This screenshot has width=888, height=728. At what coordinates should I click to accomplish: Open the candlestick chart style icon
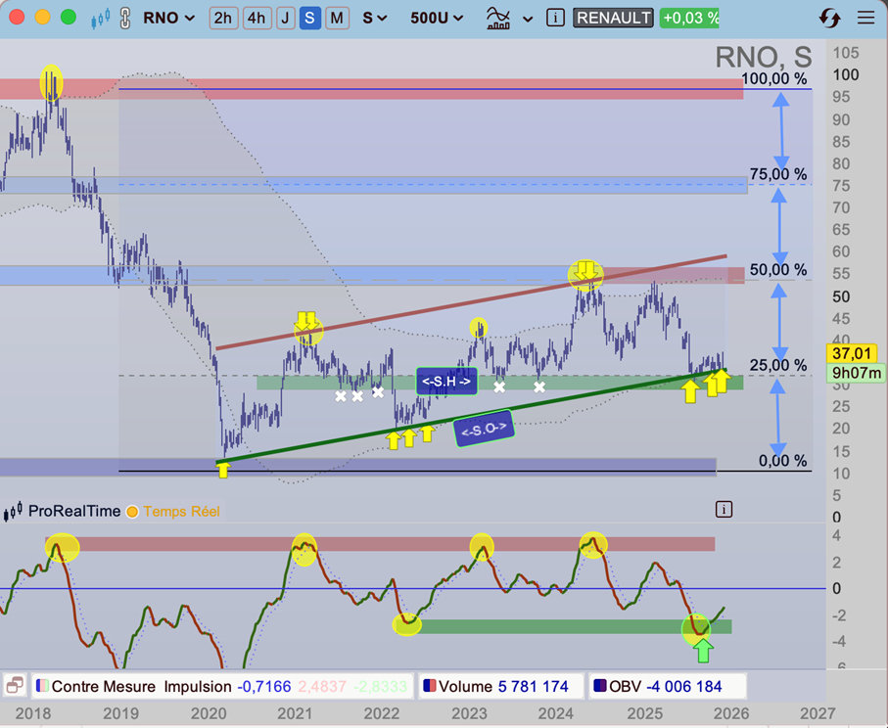99,19
